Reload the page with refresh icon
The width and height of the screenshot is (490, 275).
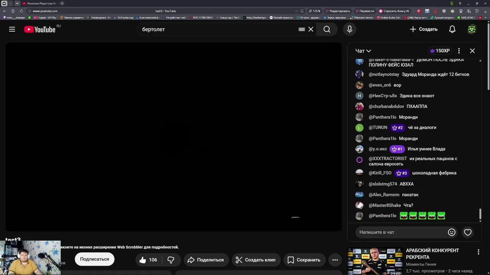[21, 11]
